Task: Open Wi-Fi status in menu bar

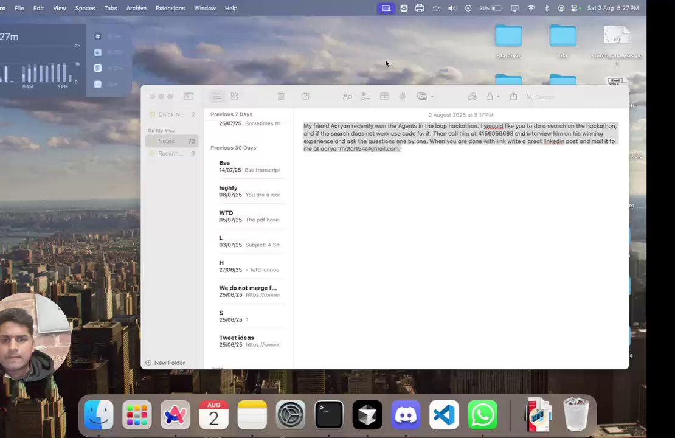Action: [531, 8]
